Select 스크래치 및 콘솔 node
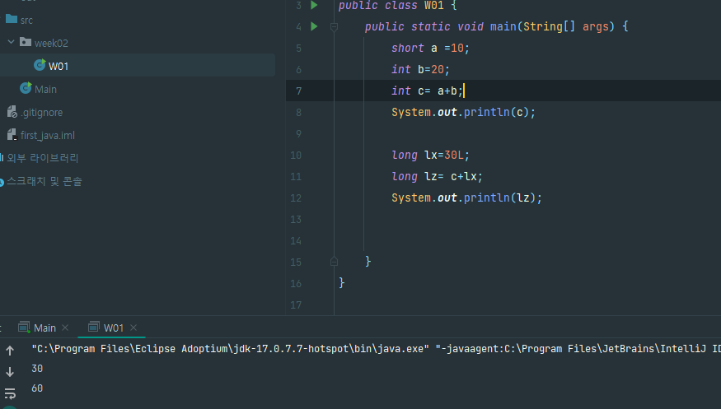The height and width of the screenshot is (409, 721). click(44, 181)
